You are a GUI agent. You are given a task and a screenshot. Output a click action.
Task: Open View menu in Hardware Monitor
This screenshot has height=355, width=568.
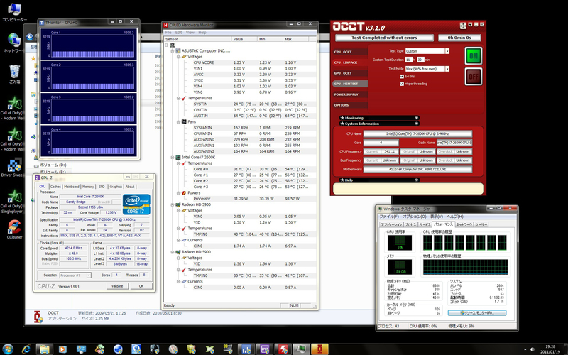coord(190,33)
